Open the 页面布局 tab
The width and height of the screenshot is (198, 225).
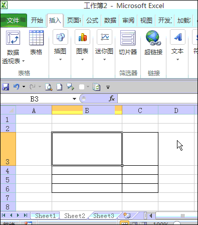[74, 21]
